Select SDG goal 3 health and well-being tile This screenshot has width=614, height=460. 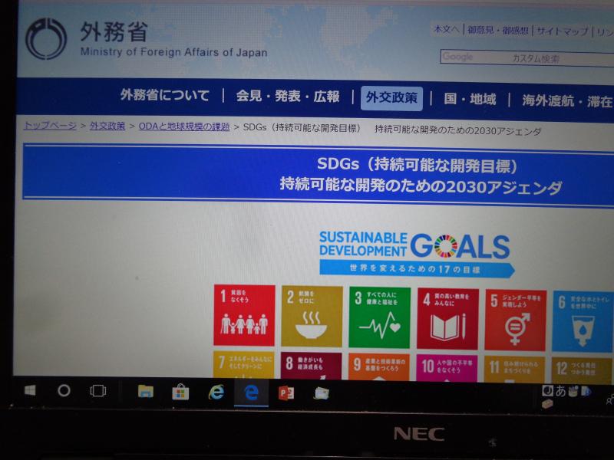(379, 317)
